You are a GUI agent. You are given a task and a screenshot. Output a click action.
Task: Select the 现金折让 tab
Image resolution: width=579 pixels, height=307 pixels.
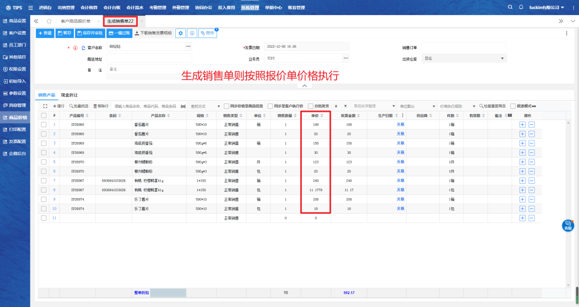pyautogui.click(x=70, y=94)
